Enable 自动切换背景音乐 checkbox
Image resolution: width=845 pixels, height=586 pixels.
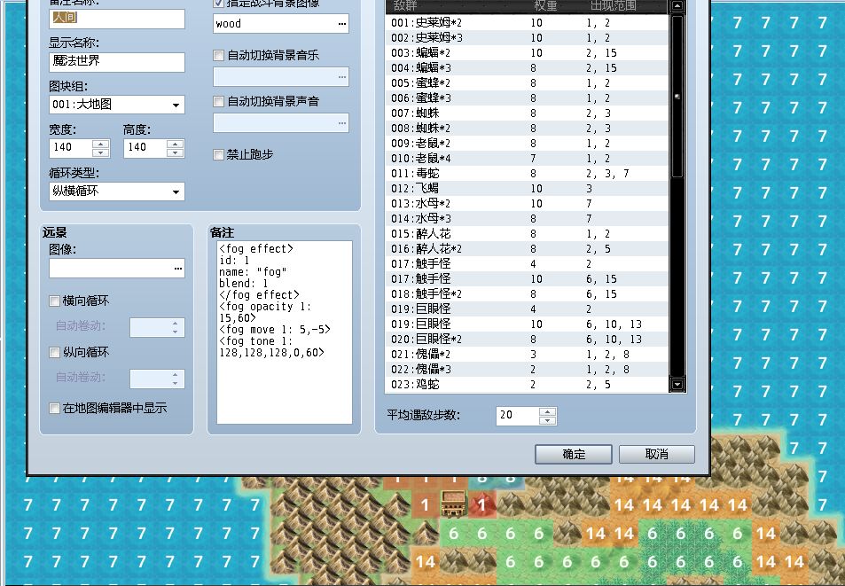tap(218, 55)
